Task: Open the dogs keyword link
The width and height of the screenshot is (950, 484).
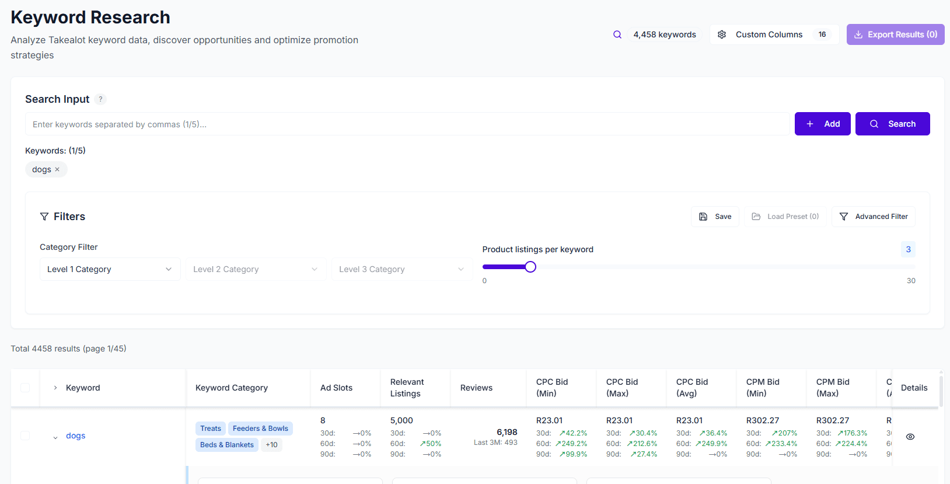Action: click(x=75, y=436)
